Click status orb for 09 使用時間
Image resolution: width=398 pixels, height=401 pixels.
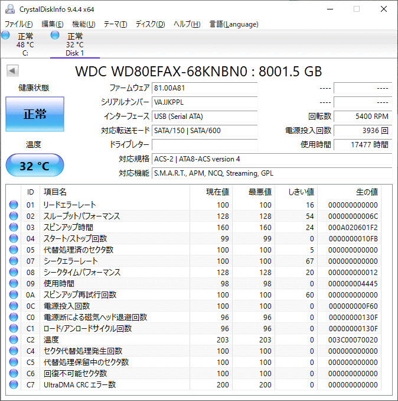tap(14, 284)
